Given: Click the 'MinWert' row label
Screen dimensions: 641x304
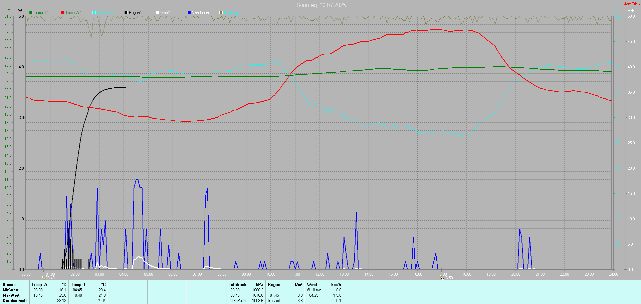Looking at the screenshot, I should (x=11, y=290).
